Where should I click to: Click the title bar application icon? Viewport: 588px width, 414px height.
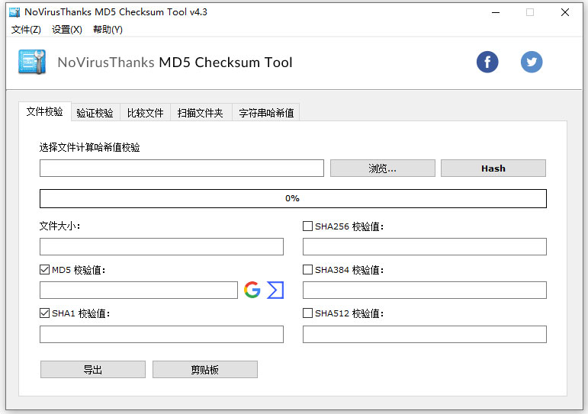[x=14, y=12]
